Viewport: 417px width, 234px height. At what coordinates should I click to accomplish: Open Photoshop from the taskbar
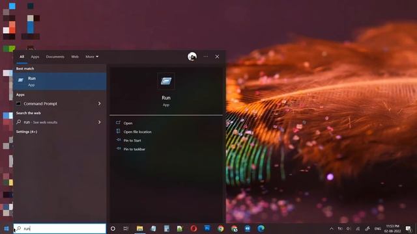click(x=207, y=228)
